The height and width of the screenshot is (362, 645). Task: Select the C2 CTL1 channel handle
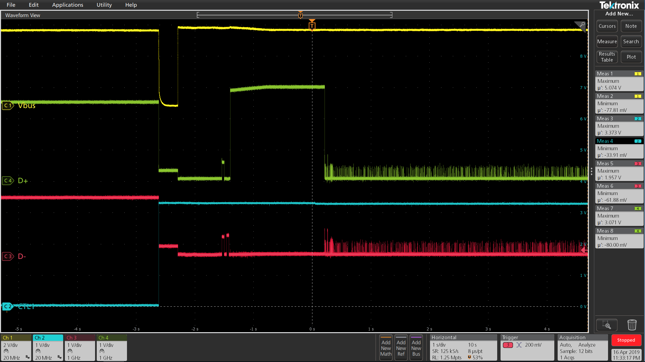(x=7, y=306)
